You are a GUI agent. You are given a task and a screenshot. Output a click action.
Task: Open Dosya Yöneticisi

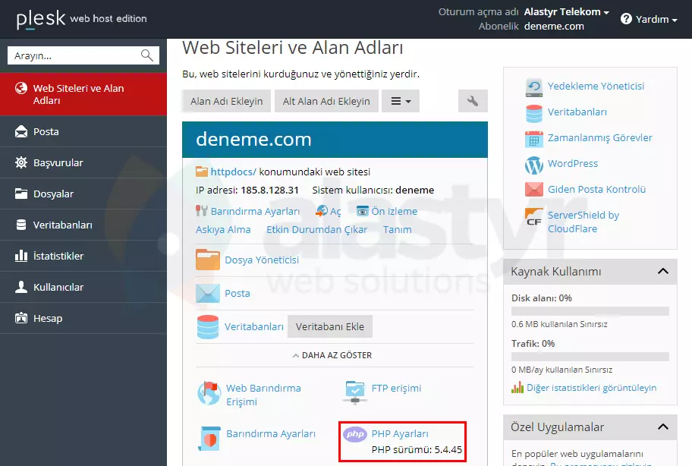point(262,260)
